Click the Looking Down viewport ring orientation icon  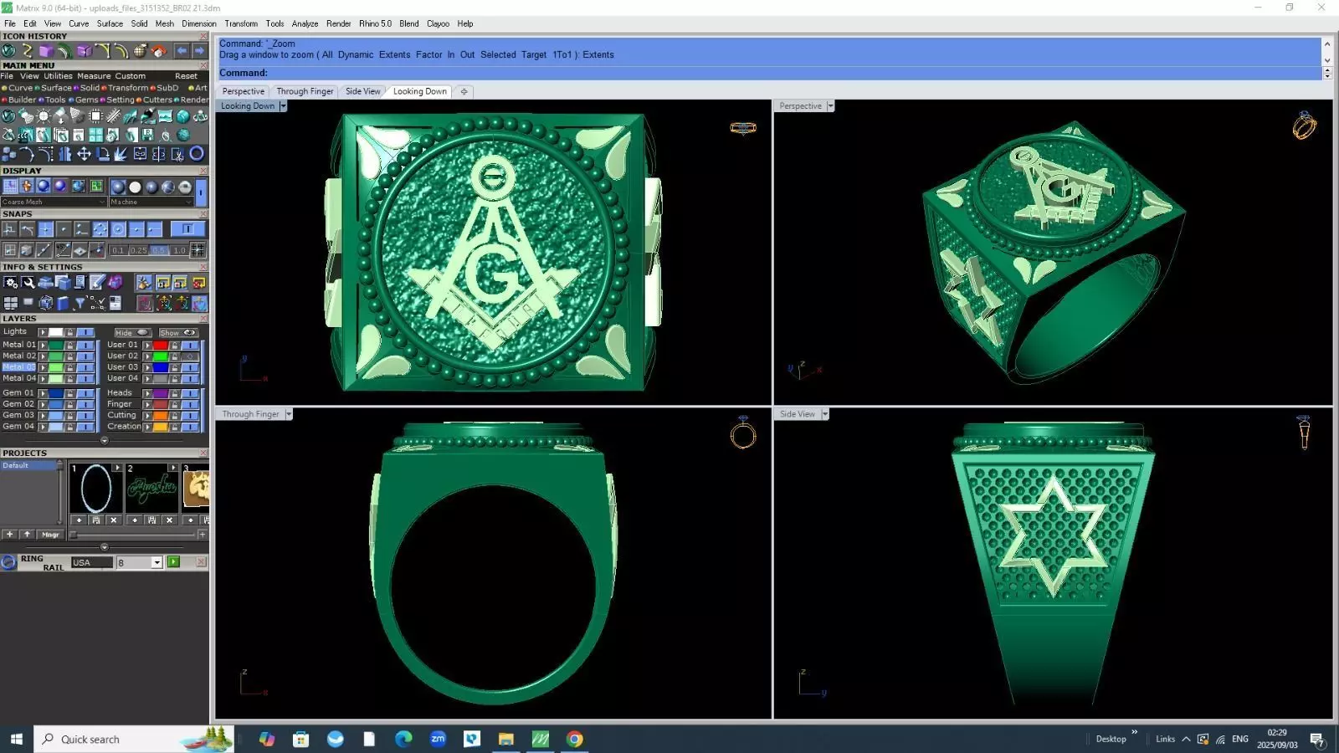click(x=742, y=127)
